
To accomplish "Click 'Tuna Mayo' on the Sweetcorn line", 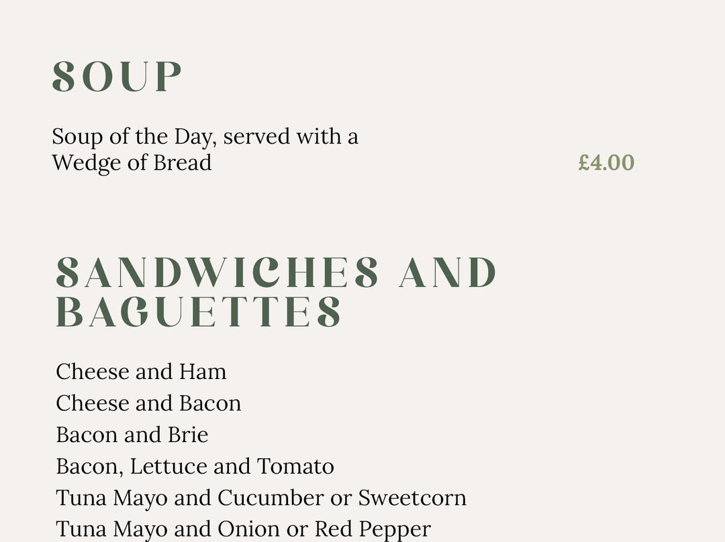I will pyautogui.click(x=111, y=498).
